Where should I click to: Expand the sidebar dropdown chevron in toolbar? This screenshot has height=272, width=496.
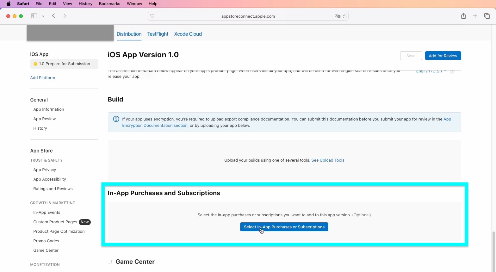click(43, 16)
